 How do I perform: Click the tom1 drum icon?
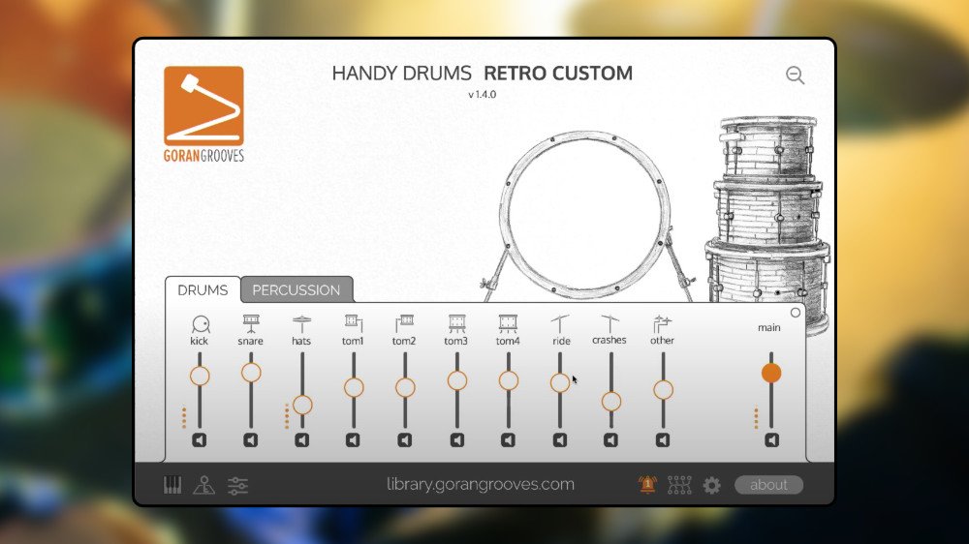point(354,324)
